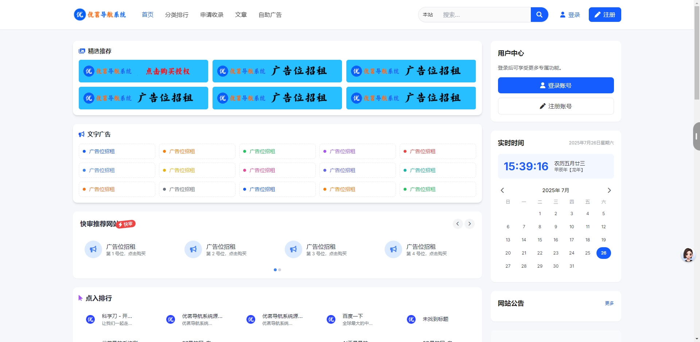Click the megaphone icon beside 文字广告
The image size is (700, 342).
(x=81, y=134)
